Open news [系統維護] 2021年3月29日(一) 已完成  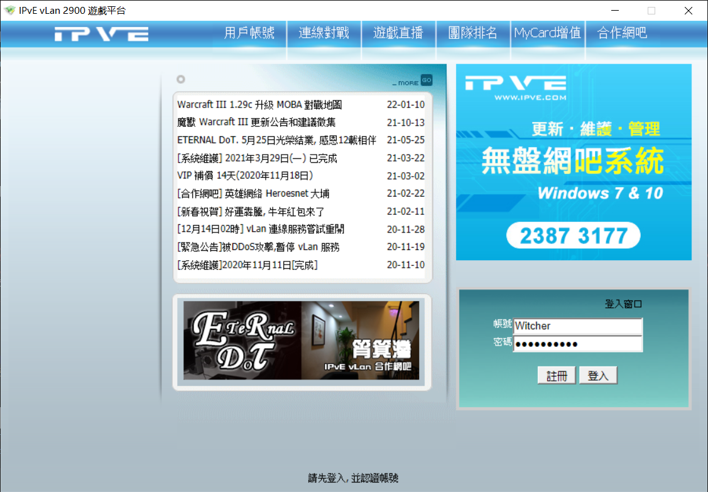[257, 158]
